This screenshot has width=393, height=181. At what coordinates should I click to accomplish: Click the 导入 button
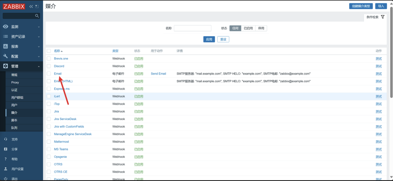point(381,6)
